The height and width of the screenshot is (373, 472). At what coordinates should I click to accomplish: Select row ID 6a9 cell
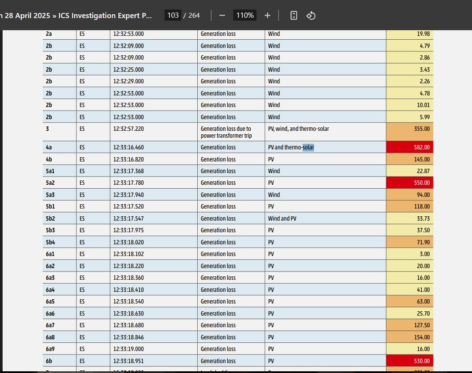59,349
